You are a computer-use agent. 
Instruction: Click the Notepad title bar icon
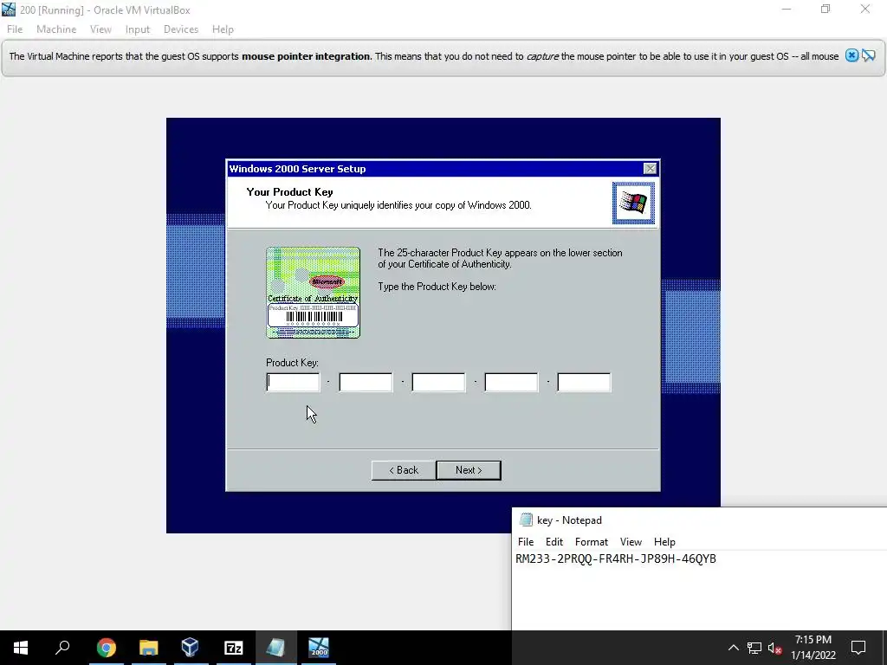coord(526,520)
